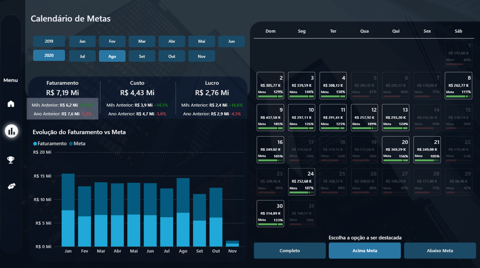Click the Calendário de Metas title
Viewport: 480px width, 268px height.
[71, 19]
